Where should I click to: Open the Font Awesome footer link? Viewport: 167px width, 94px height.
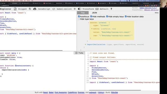tap(61, 92)
